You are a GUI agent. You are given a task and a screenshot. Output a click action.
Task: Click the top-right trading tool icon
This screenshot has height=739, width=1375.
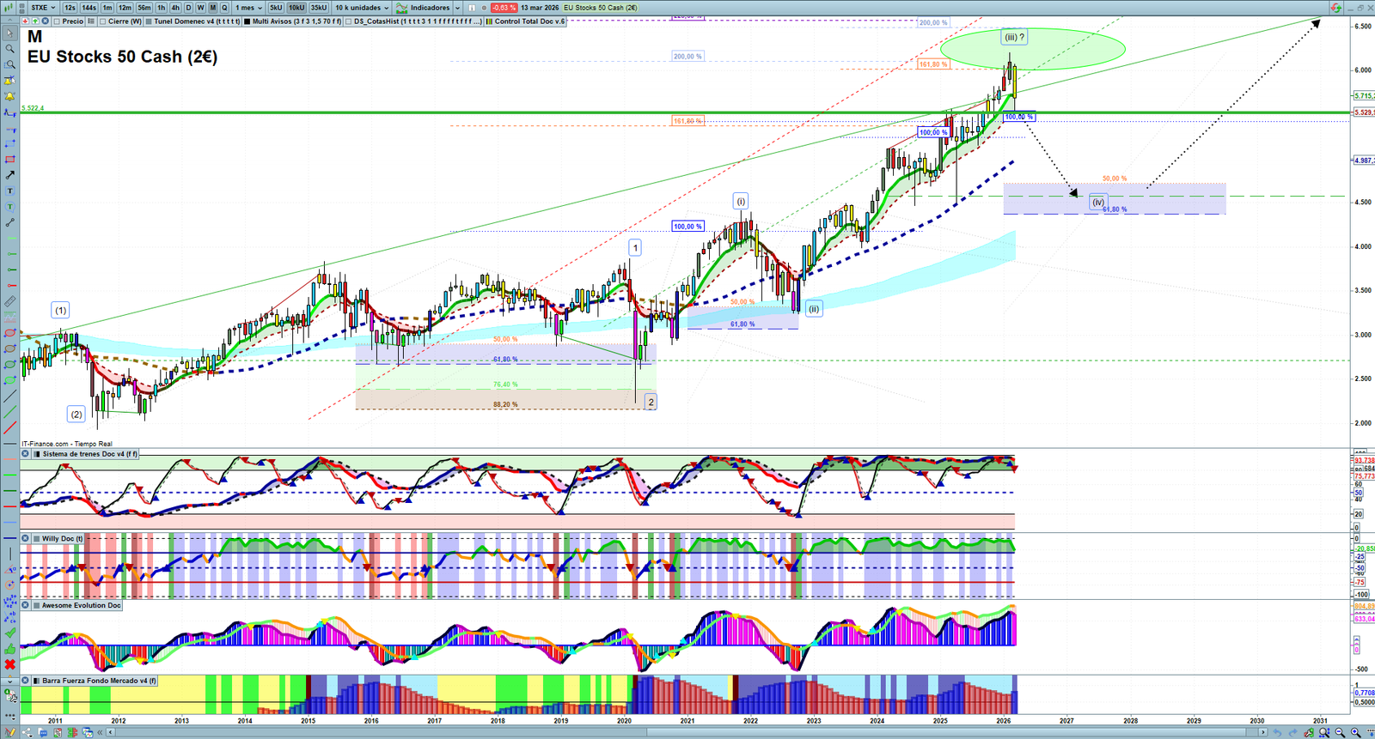click(x=1336, y=8)
